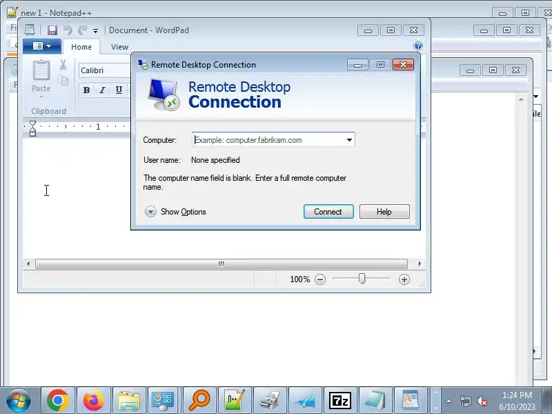Image resolution: width=552 pixels, height=414 pixels.
Task: Click the Redo icon in WordPad toolbar
Action: coord(82,30)
